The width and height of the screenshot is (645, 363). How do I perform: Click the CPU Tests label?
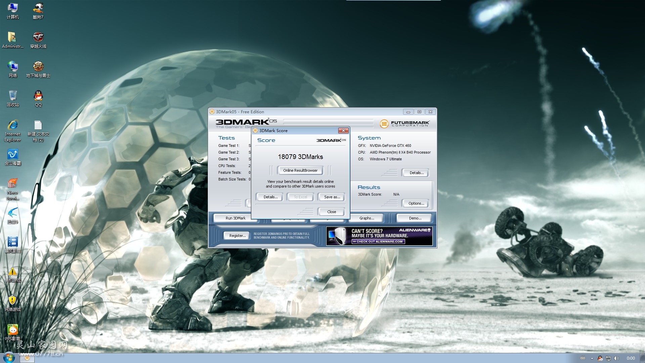click(x=227, y=166)
